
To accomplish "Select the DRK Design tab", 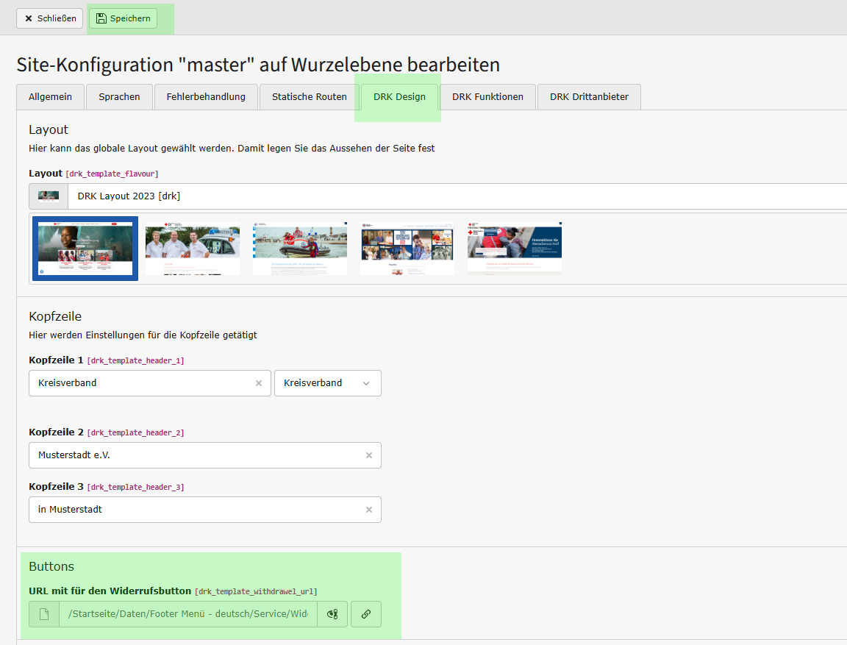I will (x=399, y=96).
